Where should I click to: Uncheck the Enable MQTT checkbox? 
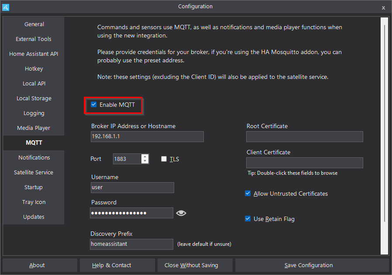pyautogui.click(x=93, y=105)
